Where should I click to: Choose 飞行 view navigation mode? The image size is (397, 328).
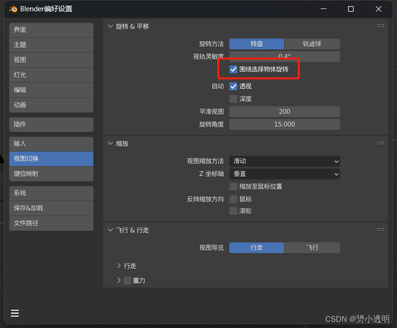312,248
